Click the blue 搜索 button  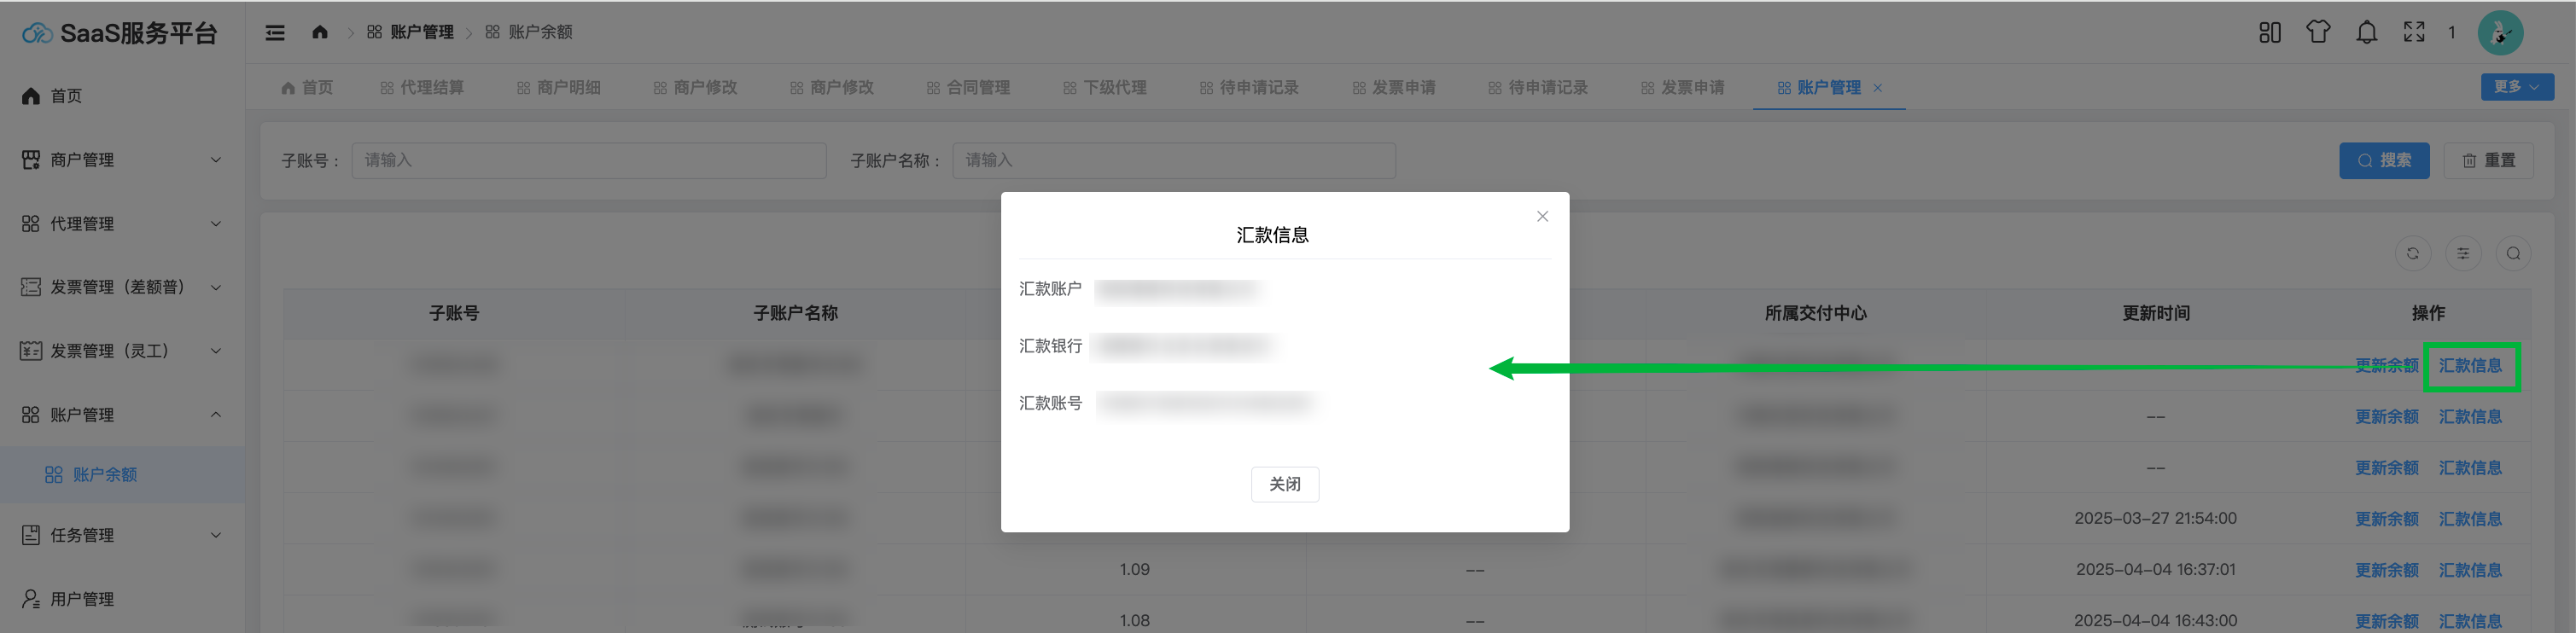click(2384, 161)
